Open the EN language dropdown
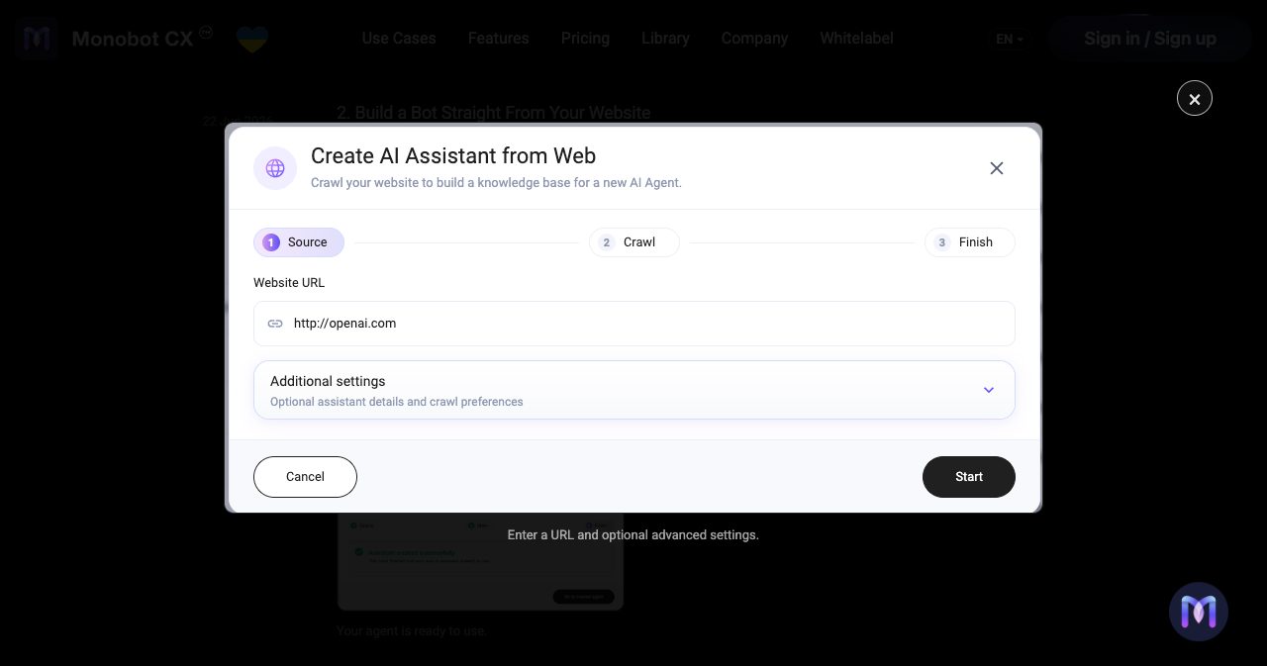The height and width of the screenshot is (666, 1267). click(1010, 40)
